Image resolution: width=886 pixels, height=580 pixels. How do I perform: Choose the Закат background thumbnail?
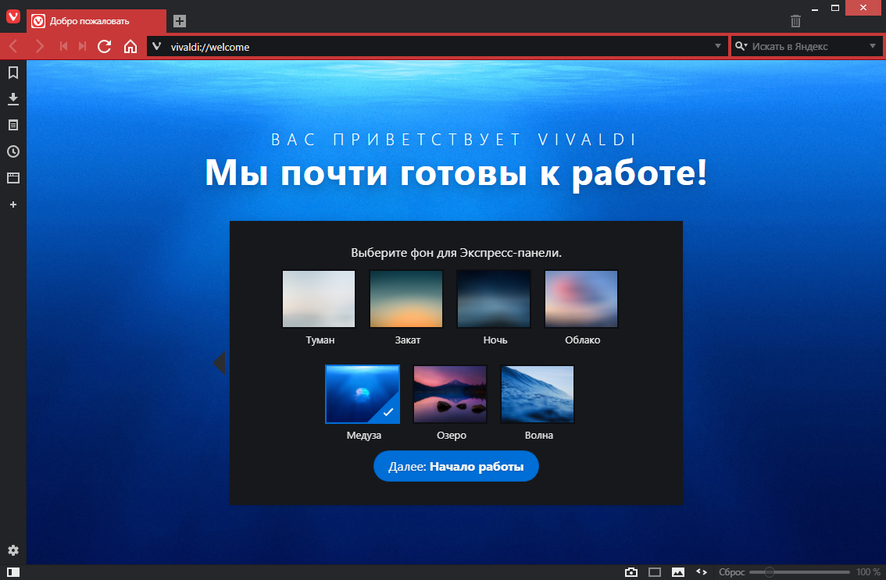[406, 299]
